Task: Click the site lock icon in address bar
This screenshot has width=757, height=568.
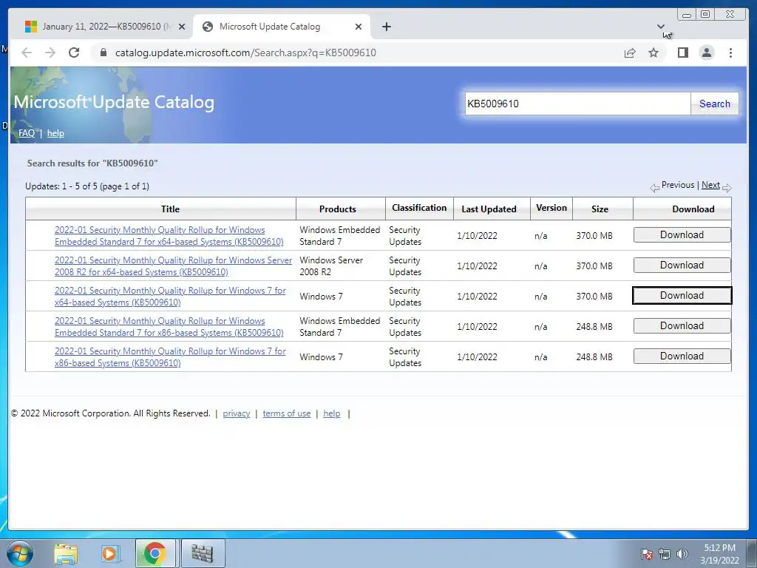Action: pos(103,53)
